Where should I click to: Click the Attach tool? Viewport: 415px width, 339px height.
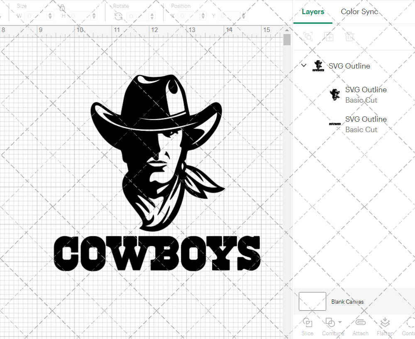tap(360, 327)
